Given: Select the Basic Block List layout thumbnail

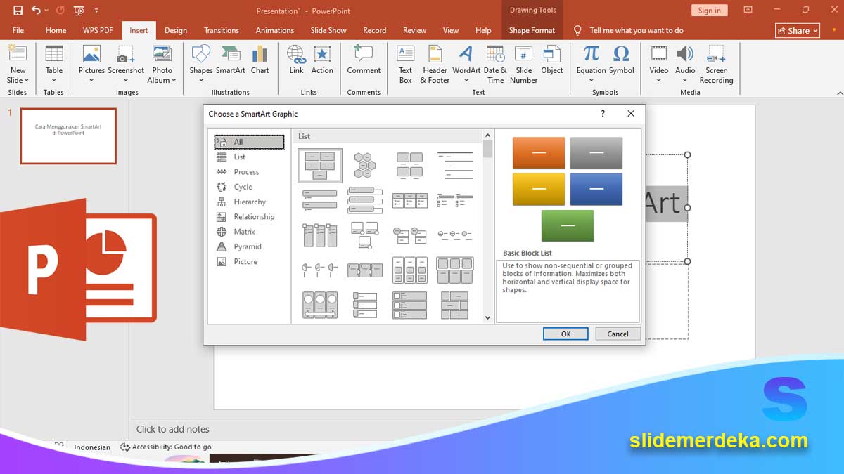Looking at the screenshot, I should point(320,165).
